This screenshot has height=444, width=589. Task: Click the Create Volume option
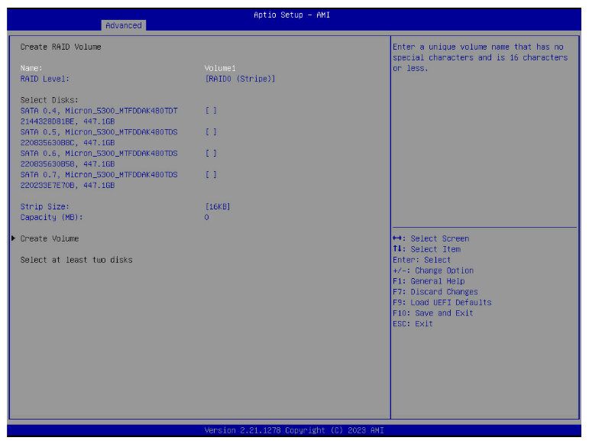pos(50,238)
